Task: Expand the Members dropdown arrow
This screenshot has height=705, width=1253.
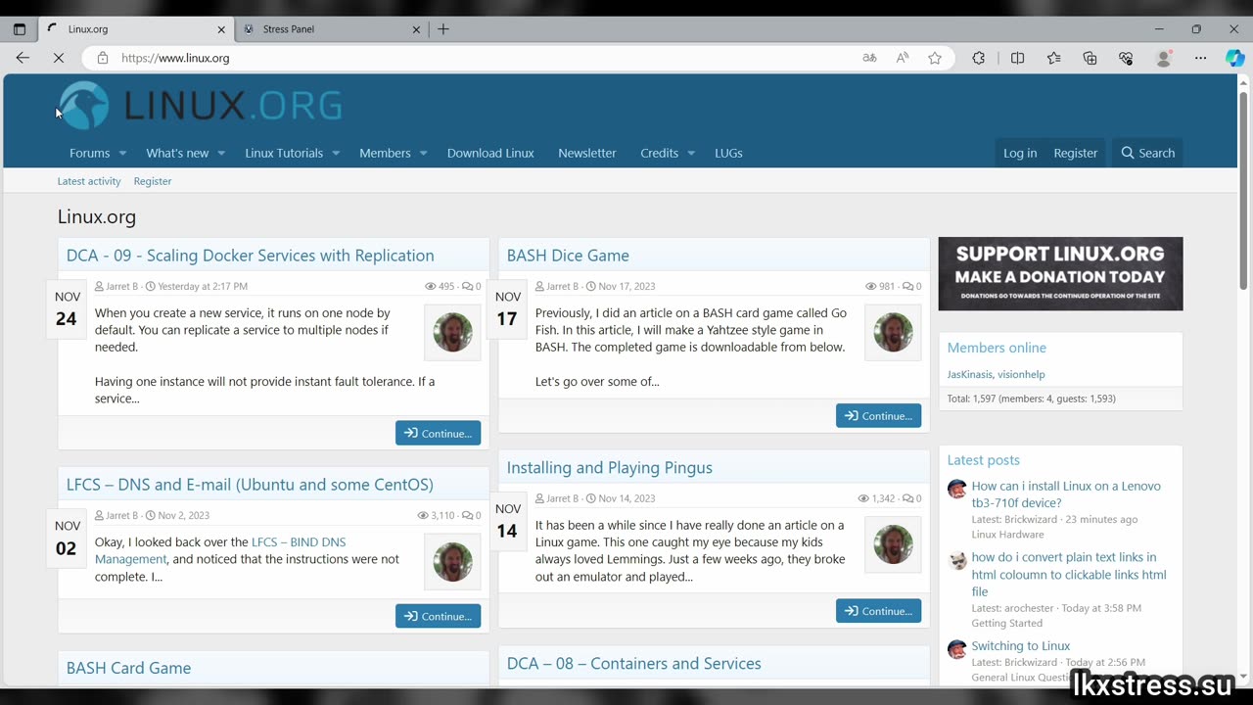Action: pos(423,153)
